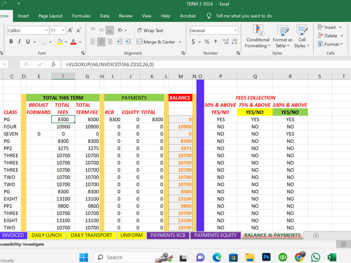Open Photoshop from taskbar
Screen dimensions: 351x263
point(266,257)
